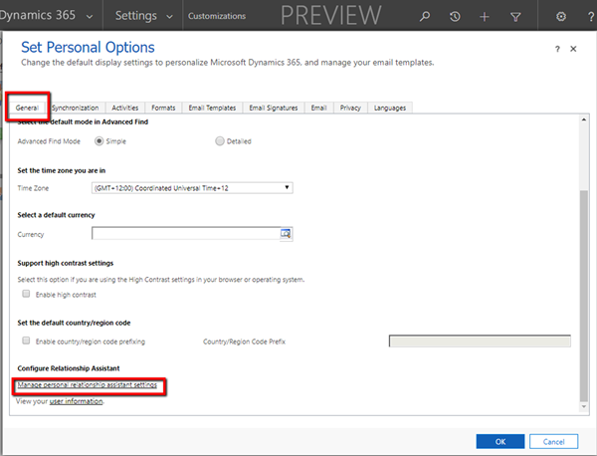Image resolution: width=597 pixels, height=456 pixels.
Task: Enable country/region code prefixing checkbox
Action: (x=26, y=342)
